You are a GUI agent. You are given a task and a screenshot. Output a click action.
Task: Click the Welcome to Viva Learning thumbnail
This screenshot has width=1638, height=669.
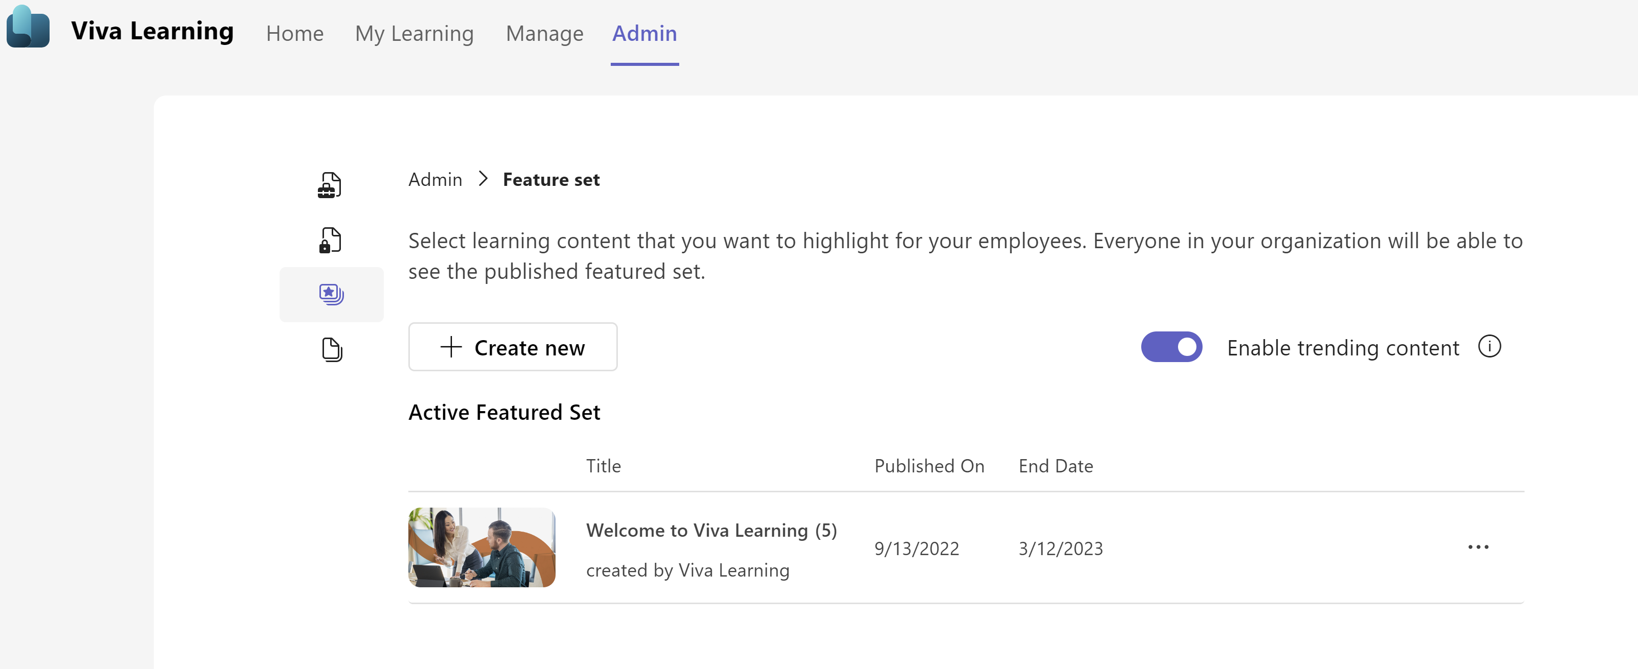481,547
